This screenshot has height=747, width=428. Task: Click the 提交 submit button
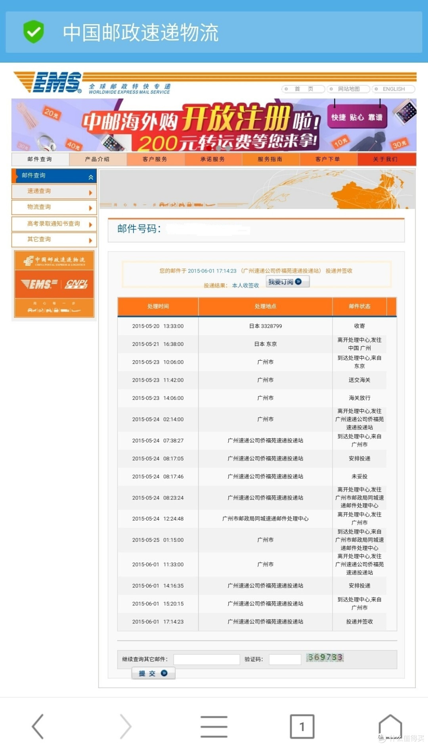153,673
